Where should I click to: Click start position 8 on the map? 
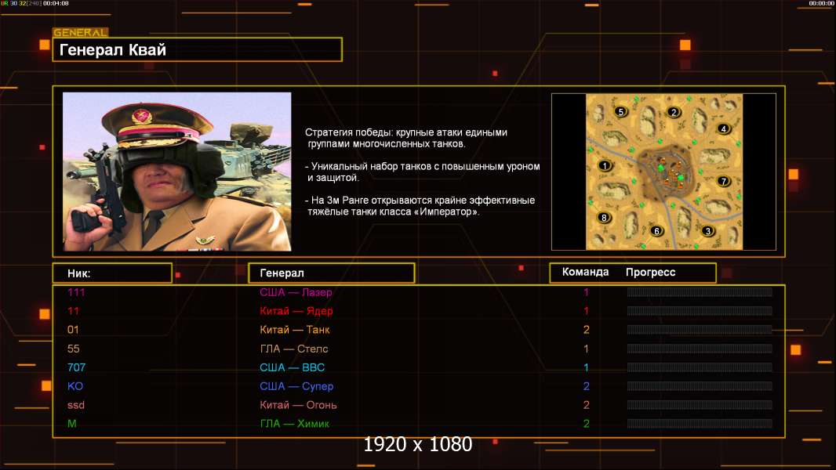[604, 217]
